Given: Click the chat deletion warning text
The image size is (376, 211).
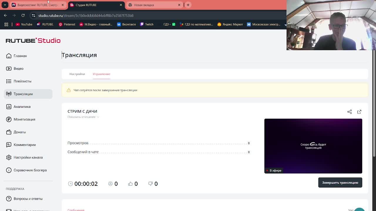Looking at the screenshot, I should tap(105, 90).
